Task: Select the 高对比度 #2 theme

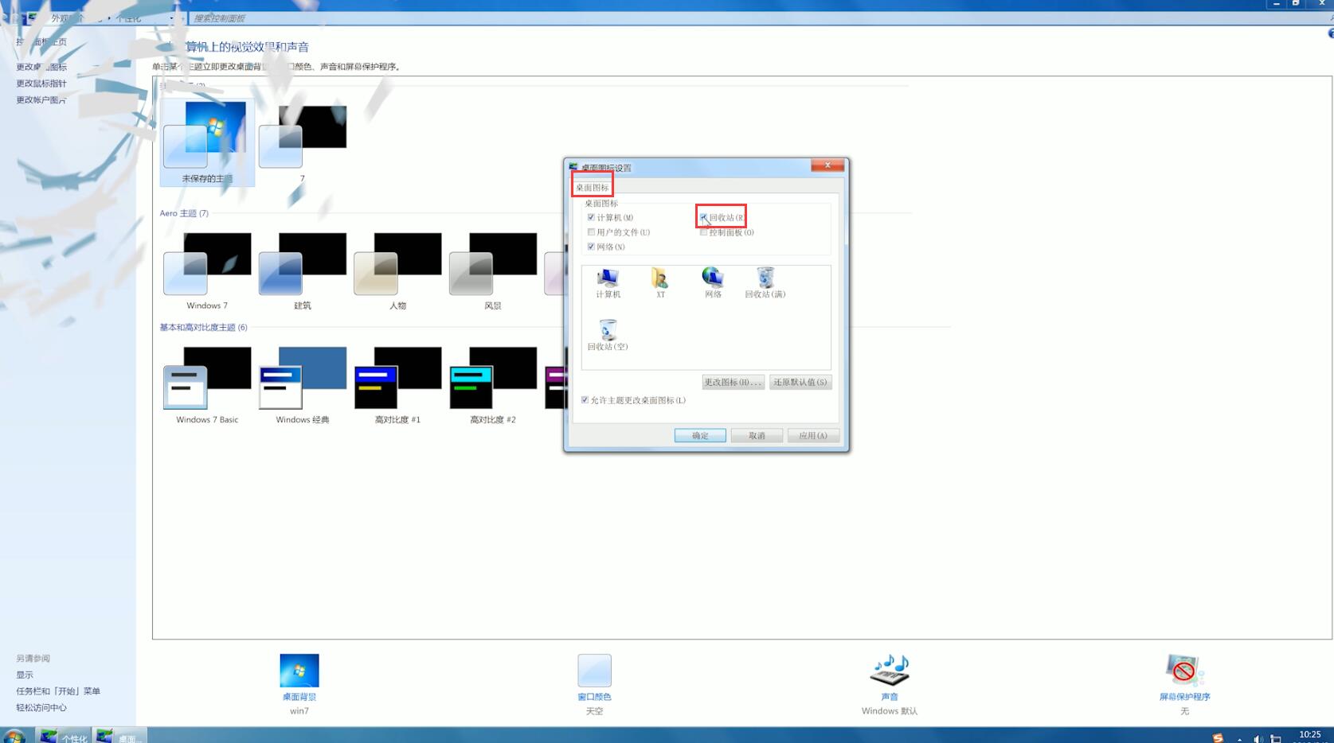Action: [493, 385]
